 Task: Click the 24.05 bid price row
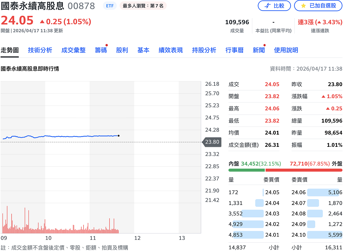pyautogui.click(x=254, y=192)
